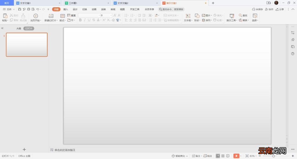Viewport: 297px width, 159px height.
Task: Select slide 1 thumbnail
Action: click(x=27, y=45)
